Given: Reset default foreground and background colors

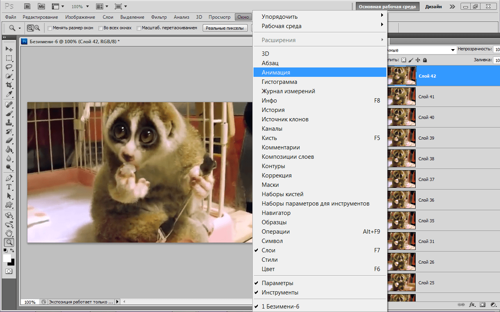Looking at the screenshot, I should tap(5, 250).
